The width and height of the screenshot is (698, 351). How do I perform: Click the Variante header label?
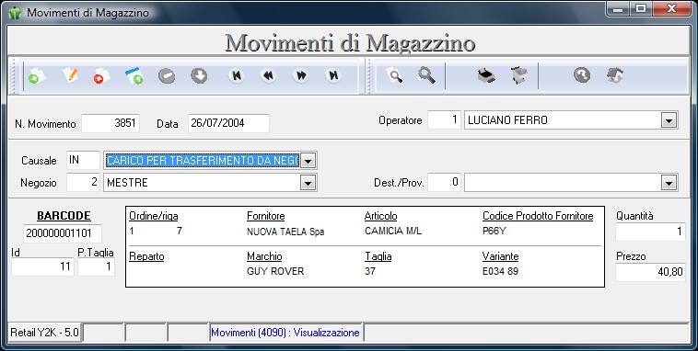(x=500, y=256)
